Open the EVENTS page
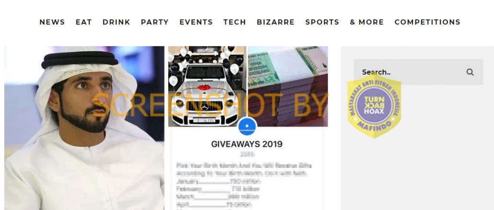Image resolution: width=494 pixels, height=210 pixels. point(196,22)
